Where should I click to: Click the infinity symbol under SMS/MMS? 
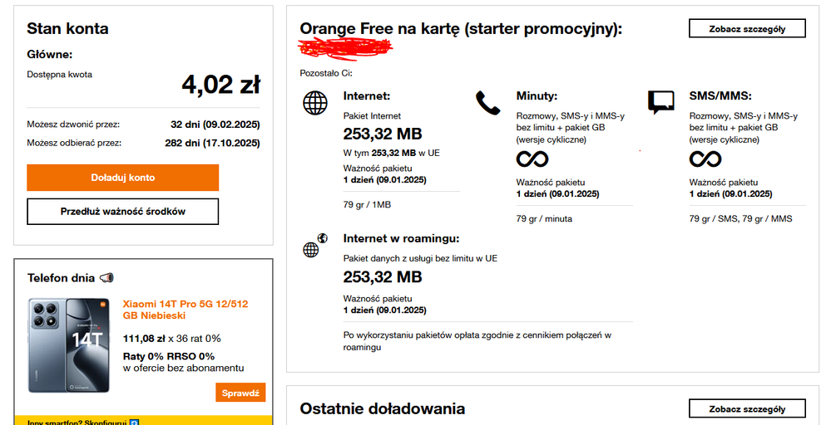705,159
